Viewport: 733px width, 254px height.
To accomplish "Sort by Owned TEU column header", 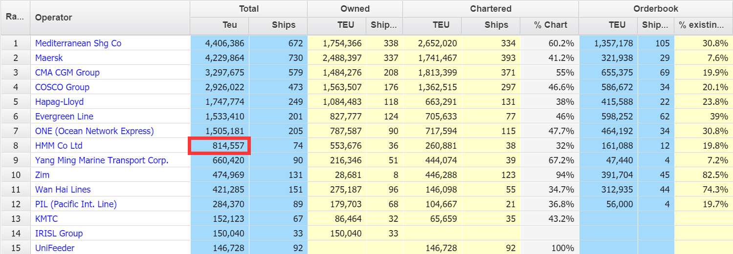I will pos(337,25).
